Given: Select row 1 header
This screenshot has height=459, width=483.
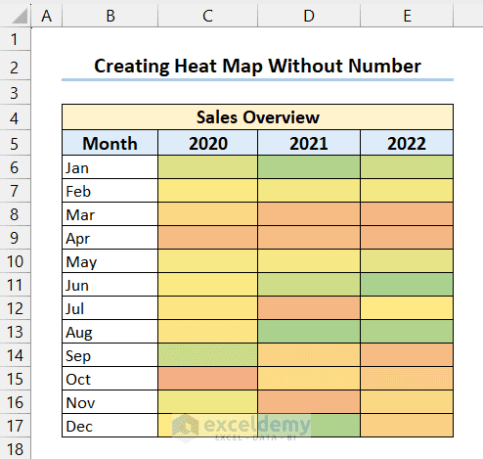Looking at the screenshot, I should click(15, 39).
